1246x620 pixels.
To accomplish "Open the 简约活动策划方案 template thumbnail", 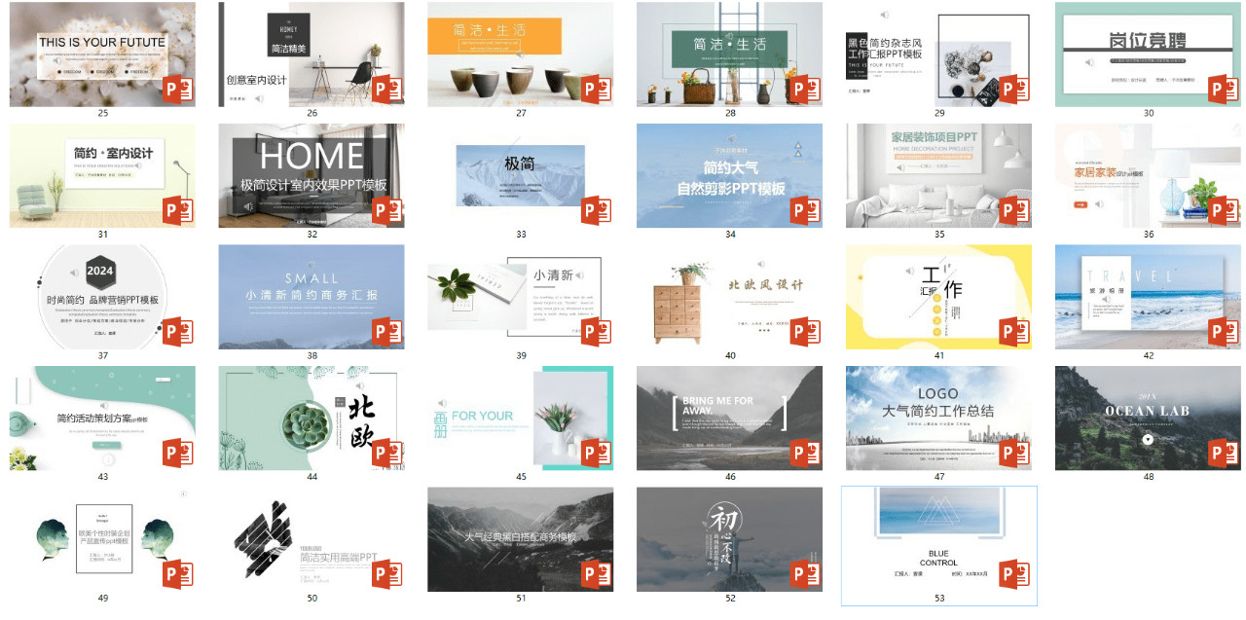I will click(x=102, y=419).
